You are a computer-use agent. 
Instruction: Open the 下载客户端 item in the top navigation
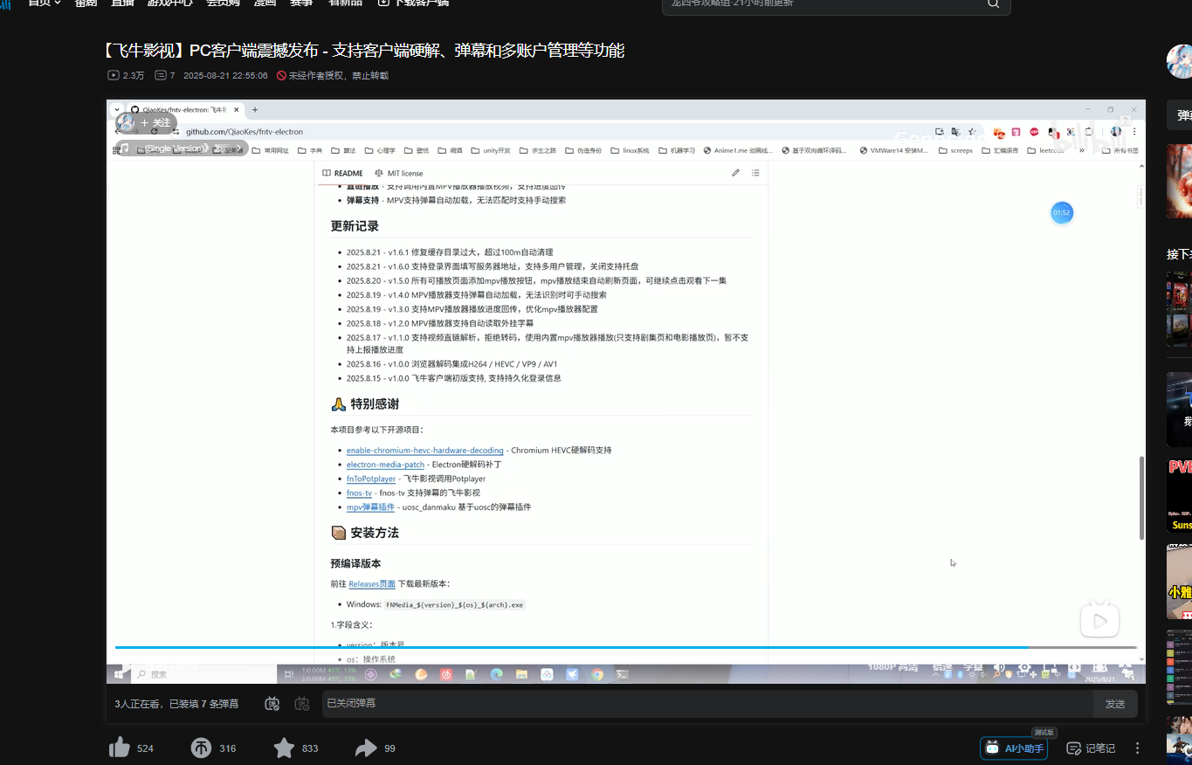[413, 3]
